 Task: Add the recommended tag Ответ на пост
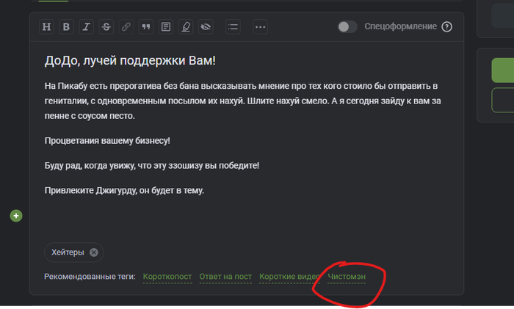coord(225,277)
